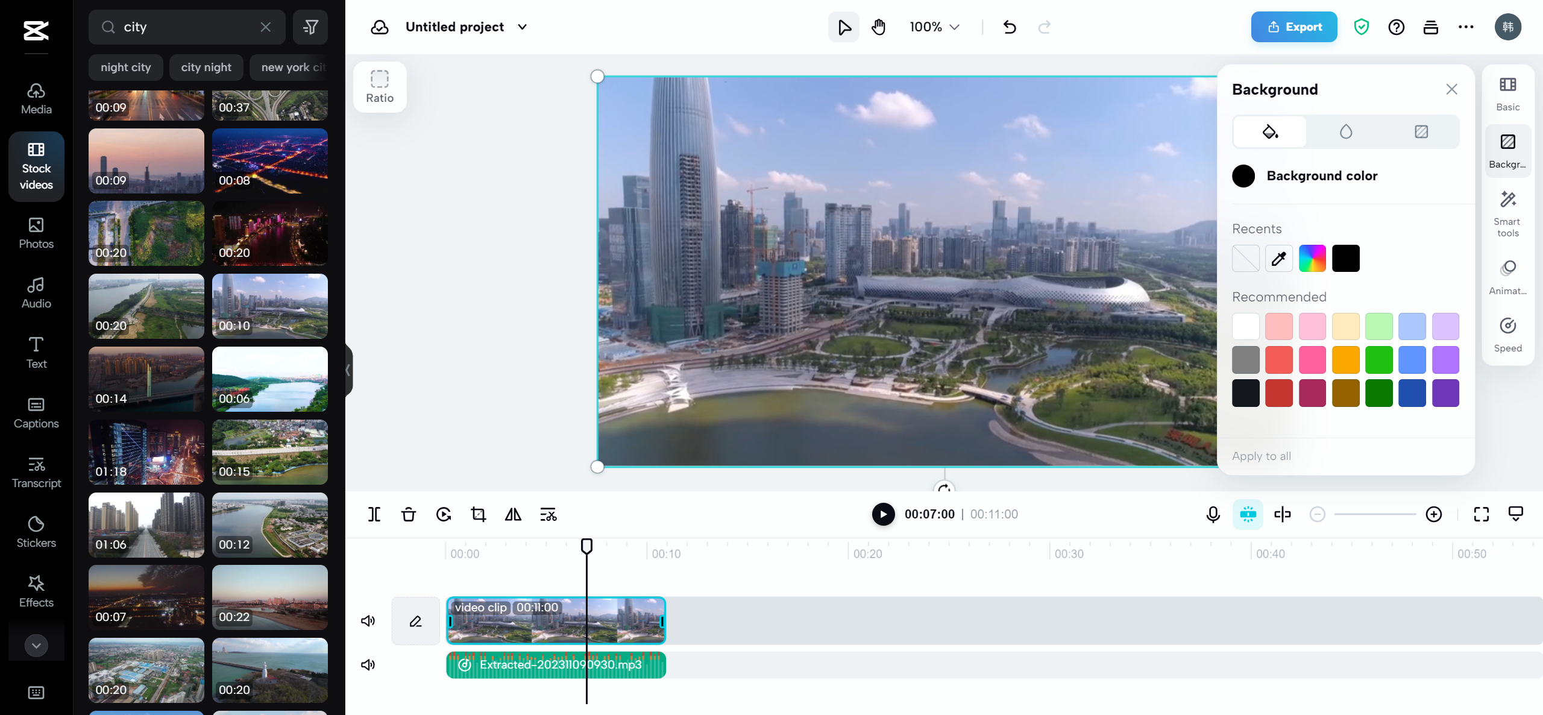The width and height of the screenshot is (1543, 715).
Task: Delete the selected clip
Action: click(x=409, y=514)
